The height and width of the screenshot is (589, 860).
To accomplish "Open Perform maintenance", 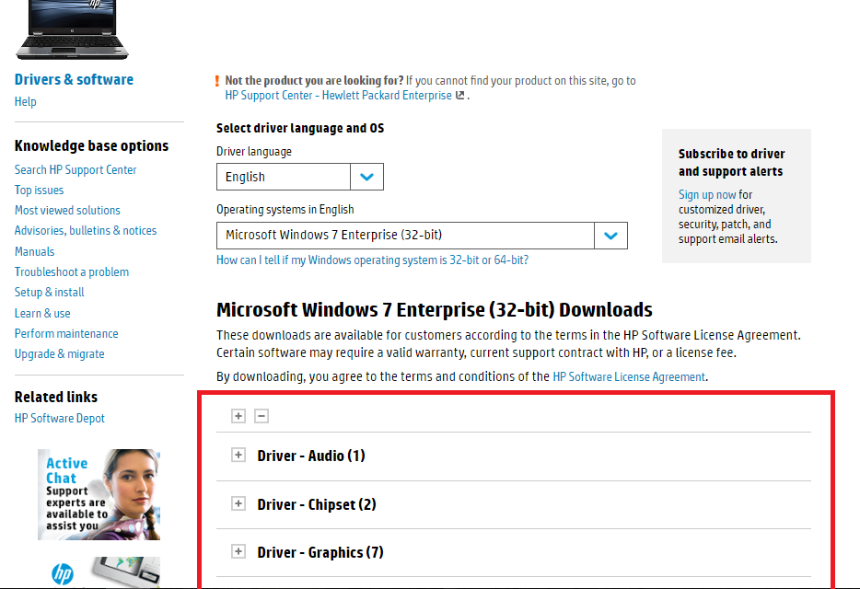I will [66, 333].
